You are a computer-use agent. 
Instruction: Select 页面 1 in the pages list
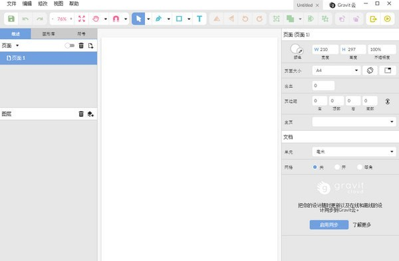click(49, 58)
